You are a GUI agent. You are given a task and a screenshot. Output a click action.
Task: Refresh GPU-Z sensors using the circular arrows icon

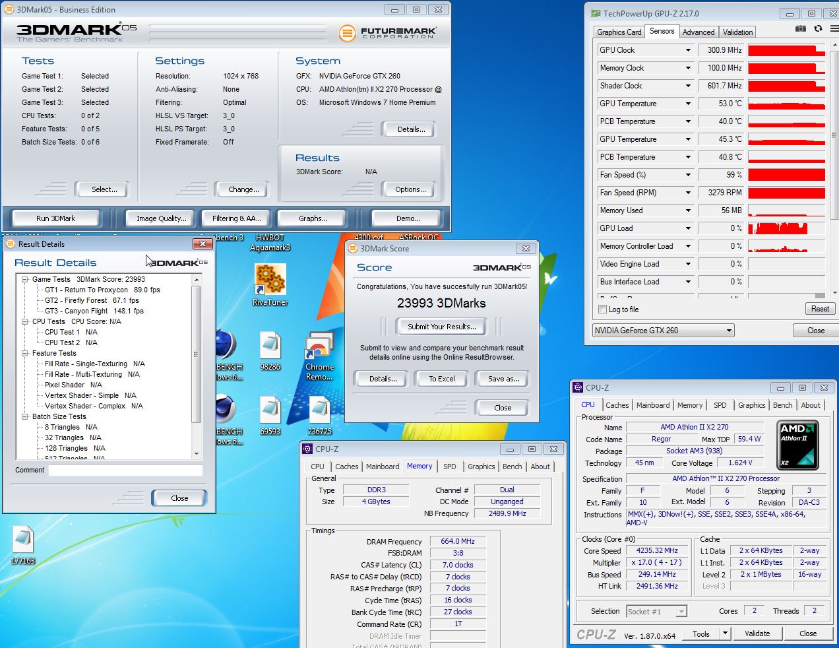tap(818, 29)
